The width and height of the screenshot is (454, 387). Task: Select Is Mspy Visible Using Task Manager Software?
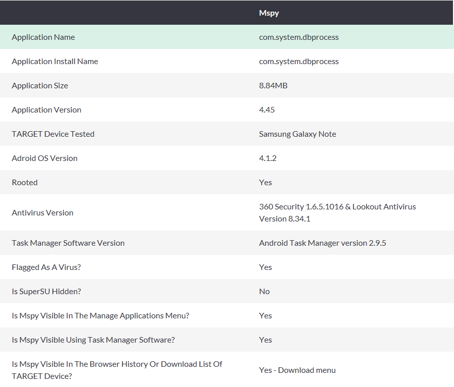[93, 340]
